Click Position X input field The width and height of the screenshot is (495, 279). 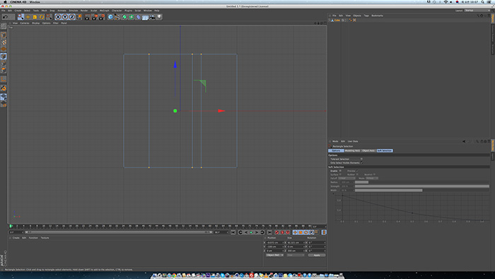pos(274,243)
